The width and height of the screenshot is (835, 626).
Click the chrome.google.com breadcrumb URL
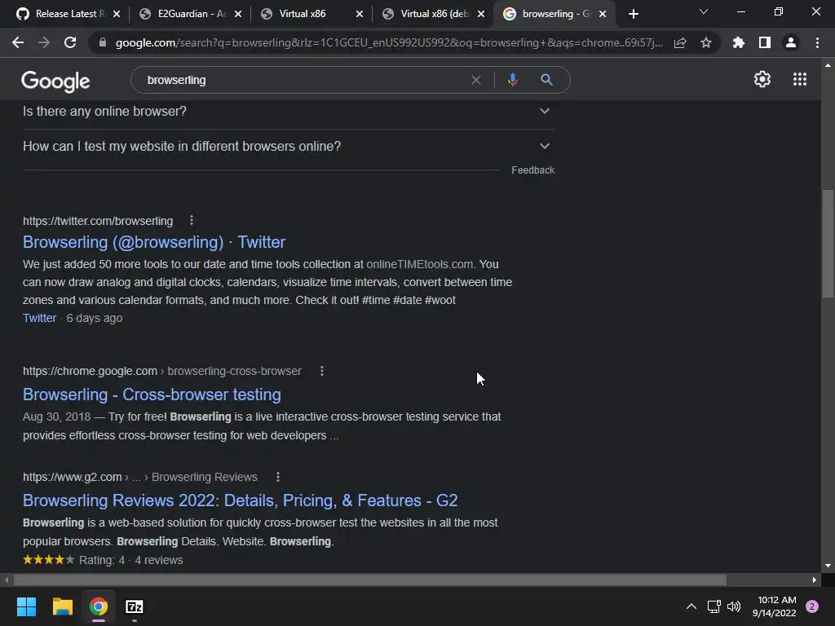pyautogui.click(x=162, y=371)
